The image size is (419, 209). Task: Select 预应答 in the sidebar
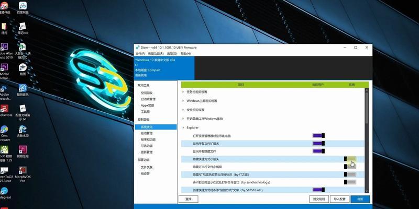(x=145, y=174)
